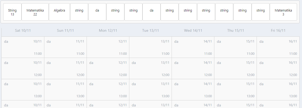
Task: Click Sunday 11/11 12:00 slot
Action: (x=65, y=68)
